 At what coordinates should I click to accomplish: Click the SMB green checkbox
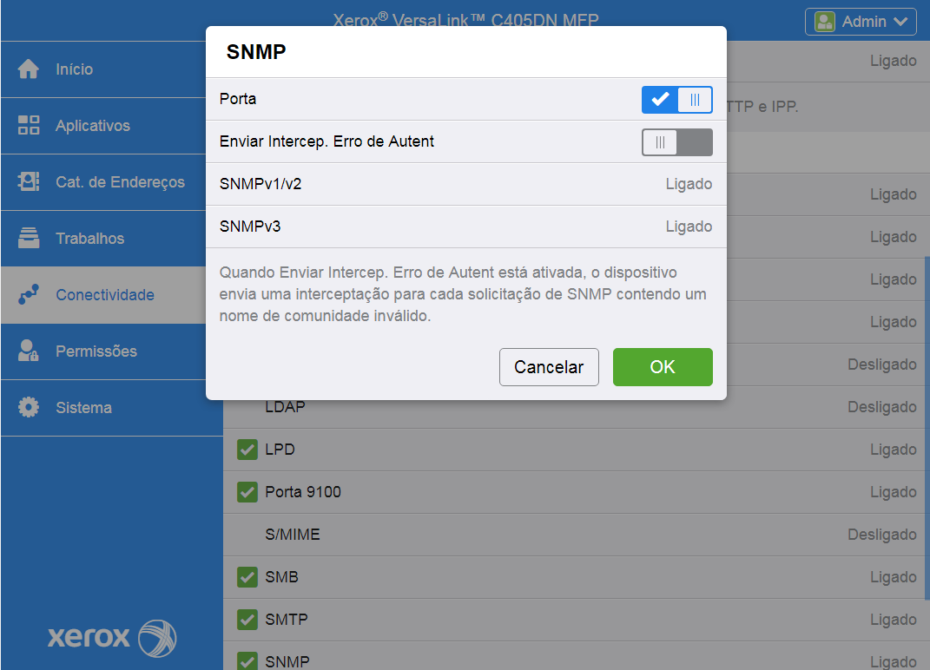(247, 577)
